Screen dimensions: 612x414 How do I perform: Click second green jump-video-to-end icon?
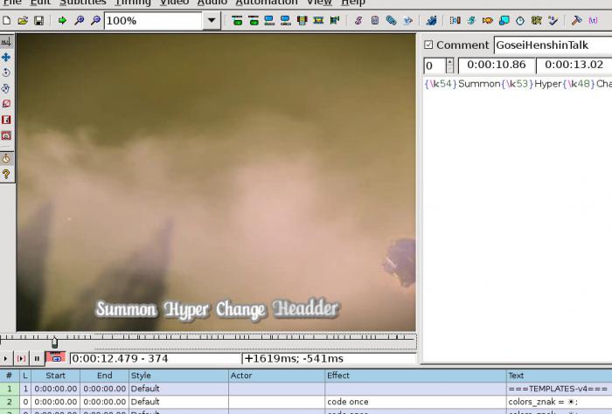(x=254, y=20)
